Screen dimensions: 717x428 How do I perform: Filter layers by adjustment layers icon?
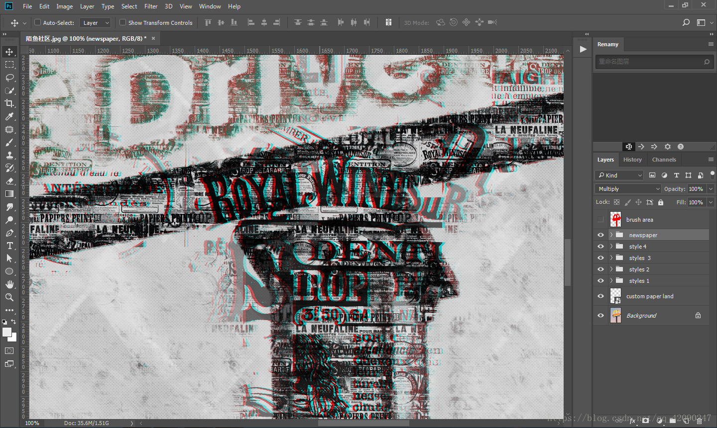pos(664,175)
